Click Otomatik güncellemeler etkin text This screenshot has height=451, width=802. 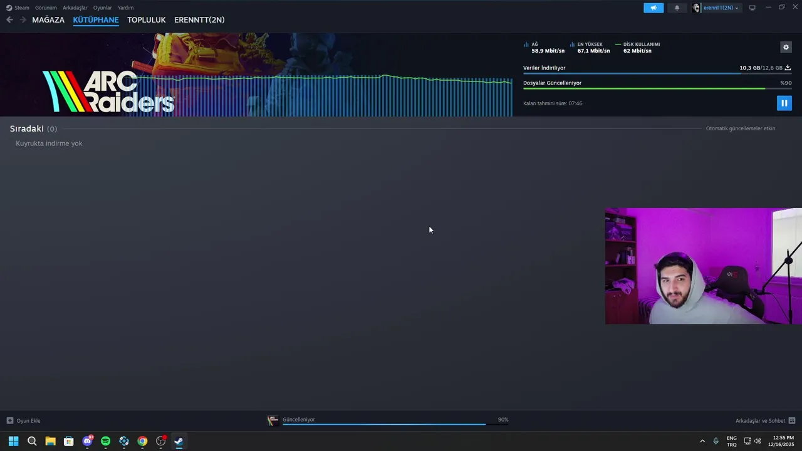(x=741, y=128)
